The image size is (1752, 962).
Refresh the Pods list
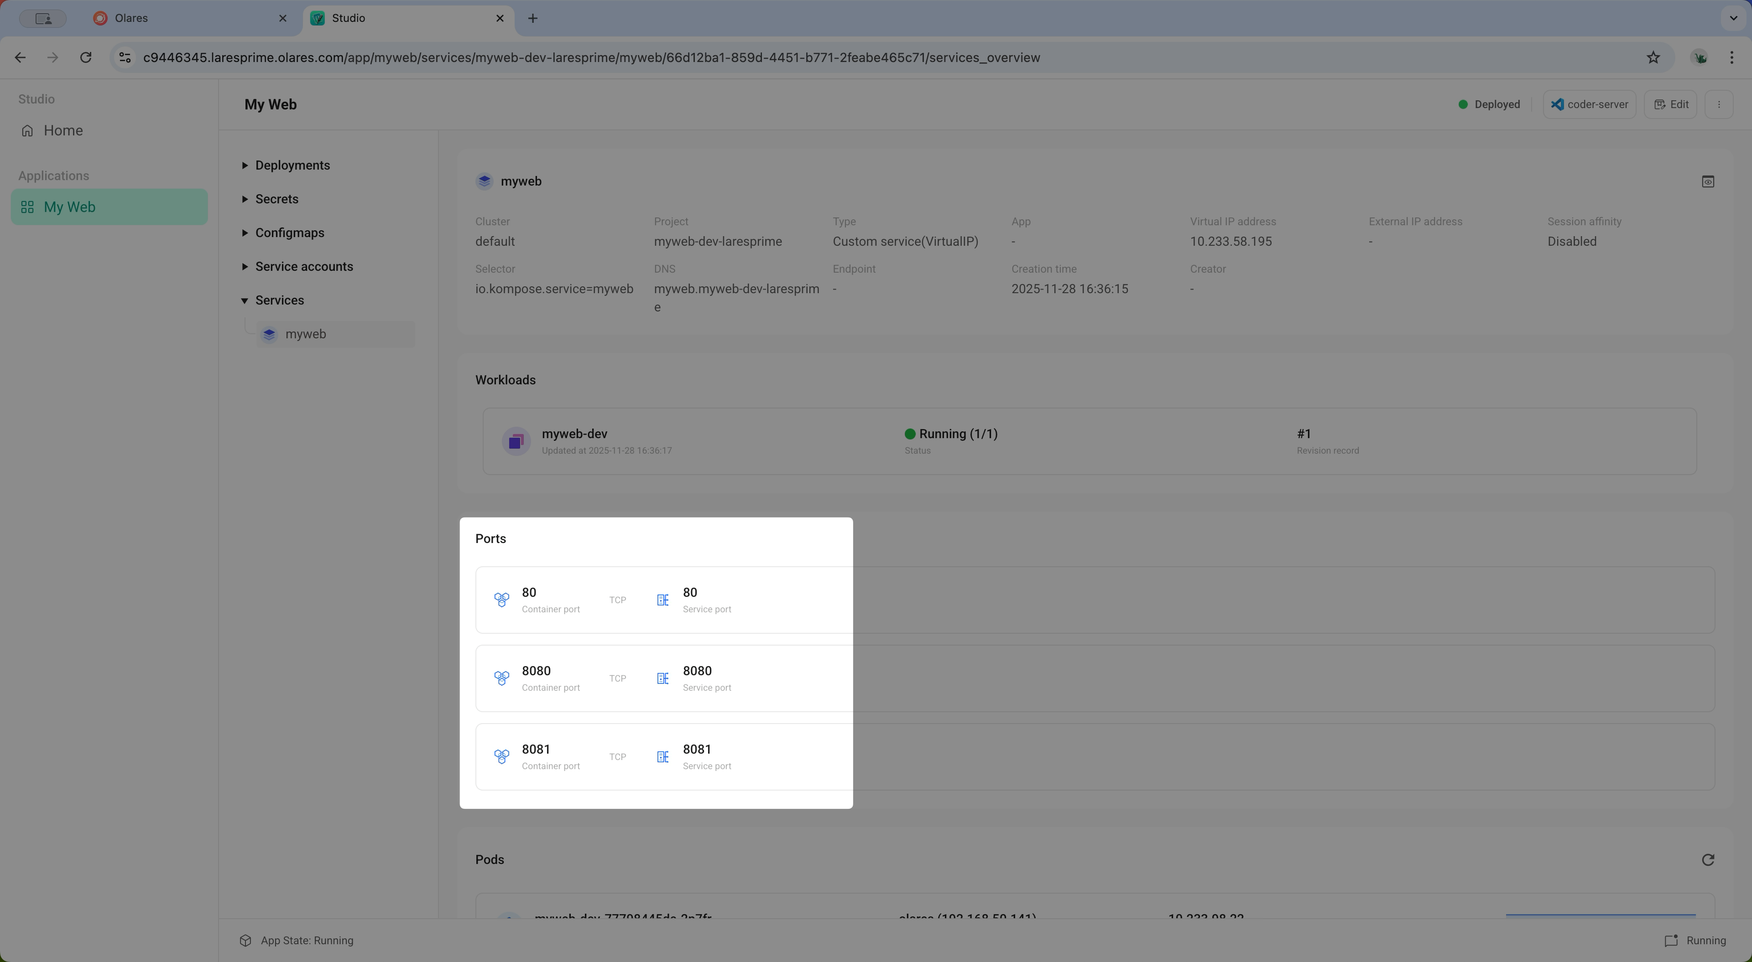tap(1708, 859)
